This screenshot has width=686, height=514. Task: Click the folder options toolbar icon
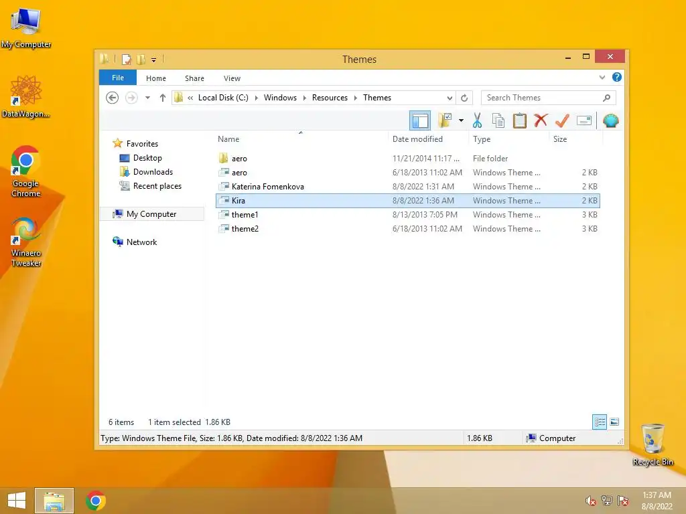pos(445,120)
